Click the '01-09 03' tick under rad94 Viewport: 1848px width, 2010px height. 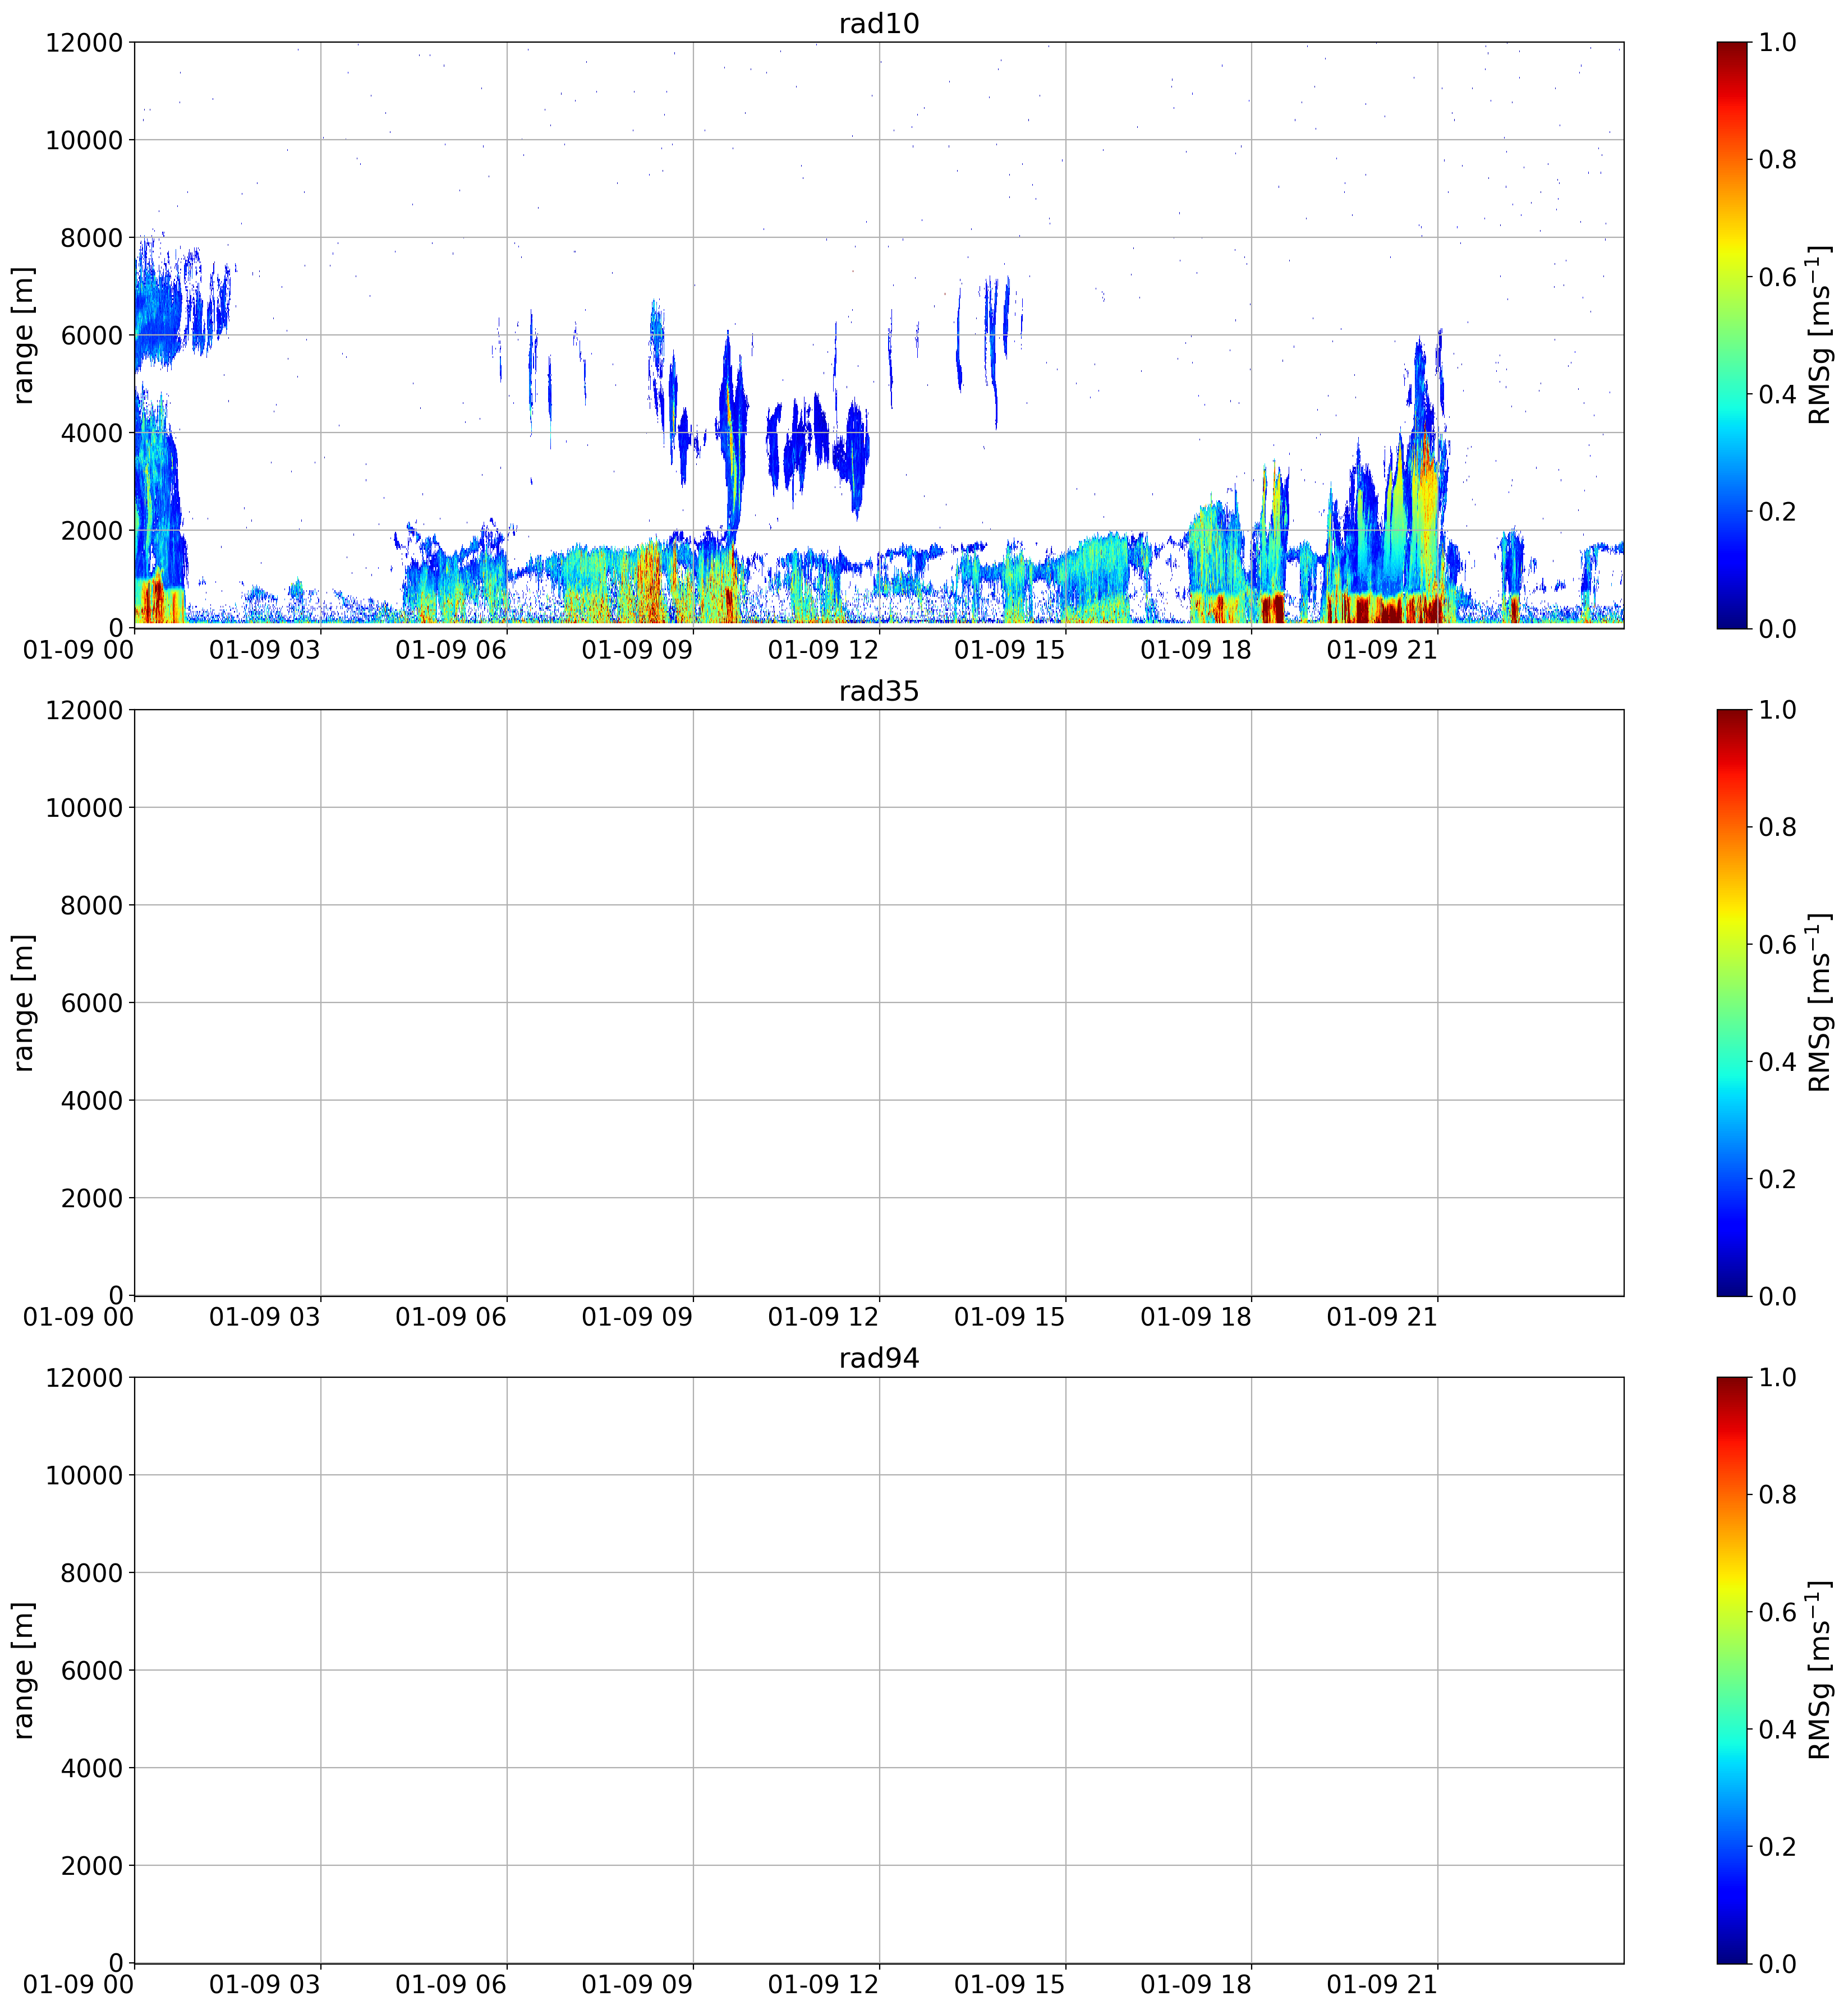coord(265,1984)
